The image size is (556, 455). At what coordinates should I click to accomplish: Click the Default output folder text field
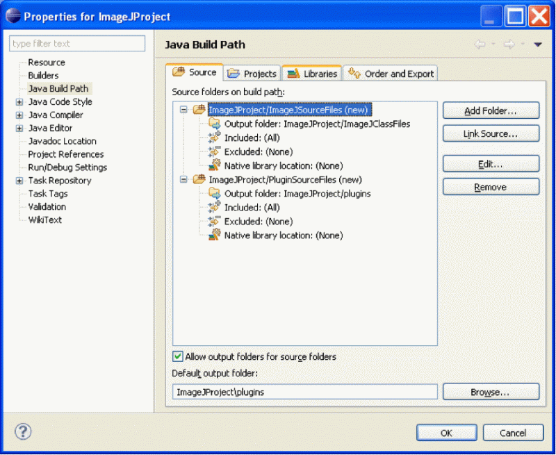(305, 392)
